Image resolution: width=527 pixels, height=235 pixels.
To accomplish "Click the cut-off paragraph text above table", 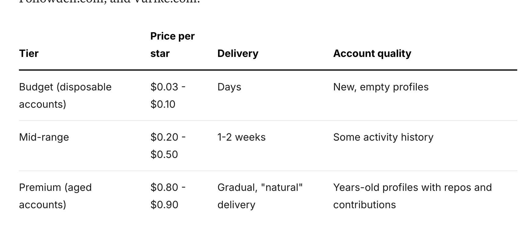I will [109, 2].
